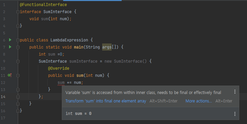
Task: Open three-dot menu beside 'int sum = 0' preview
Action: tap(235, 114)
